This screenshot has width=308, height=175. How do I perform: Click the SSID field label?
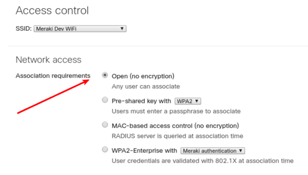pyautogui.click(x=24, y=29)
